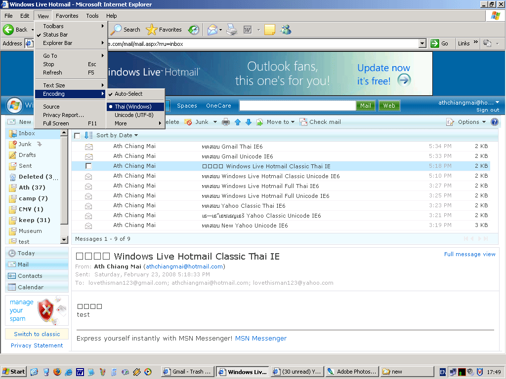Open the address bar dropdown arrow
This screenshot has width=506, height=379.
(422, 43)
